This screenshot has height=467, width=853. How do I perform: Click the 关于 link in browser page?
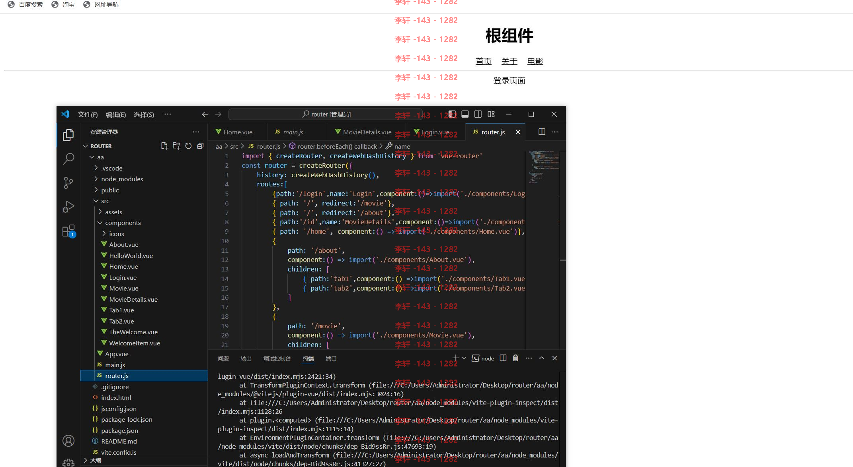point(509,61)
